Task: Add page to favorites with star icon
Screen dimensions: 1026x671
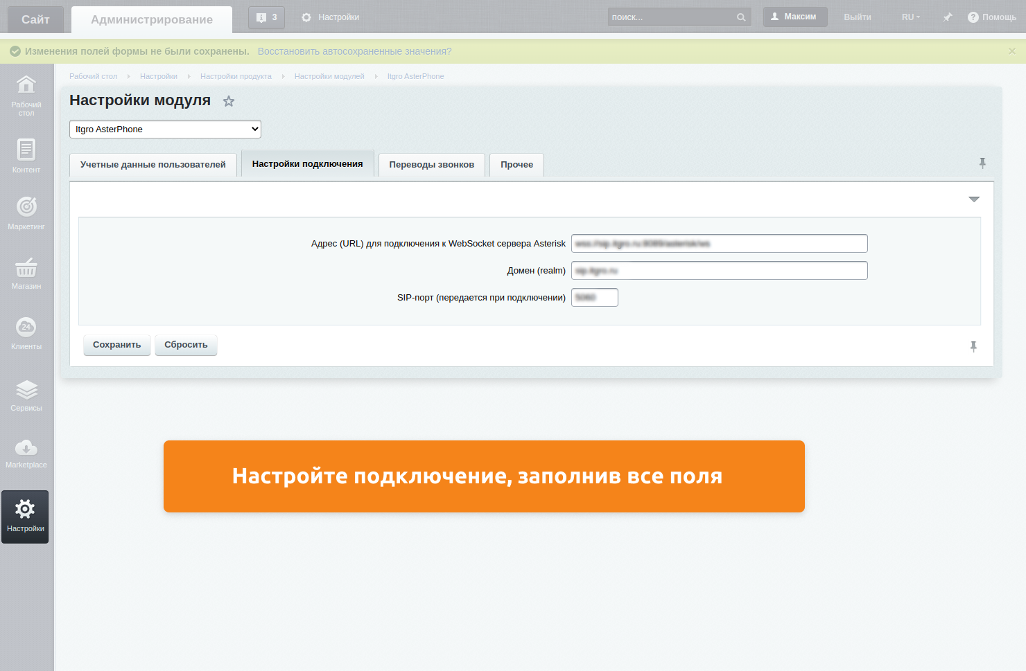Action: (x=229, y=102)
